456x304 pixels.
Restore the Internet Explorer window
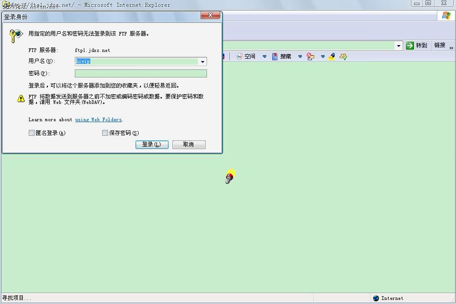428,3
